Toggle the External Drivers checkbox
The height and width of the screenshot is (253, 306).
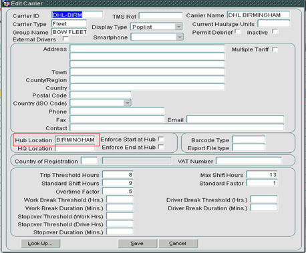point(65,39)
